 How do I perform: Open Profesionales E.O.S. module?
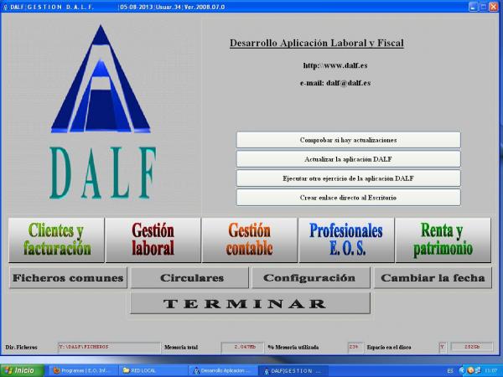(x=346, y=240)
